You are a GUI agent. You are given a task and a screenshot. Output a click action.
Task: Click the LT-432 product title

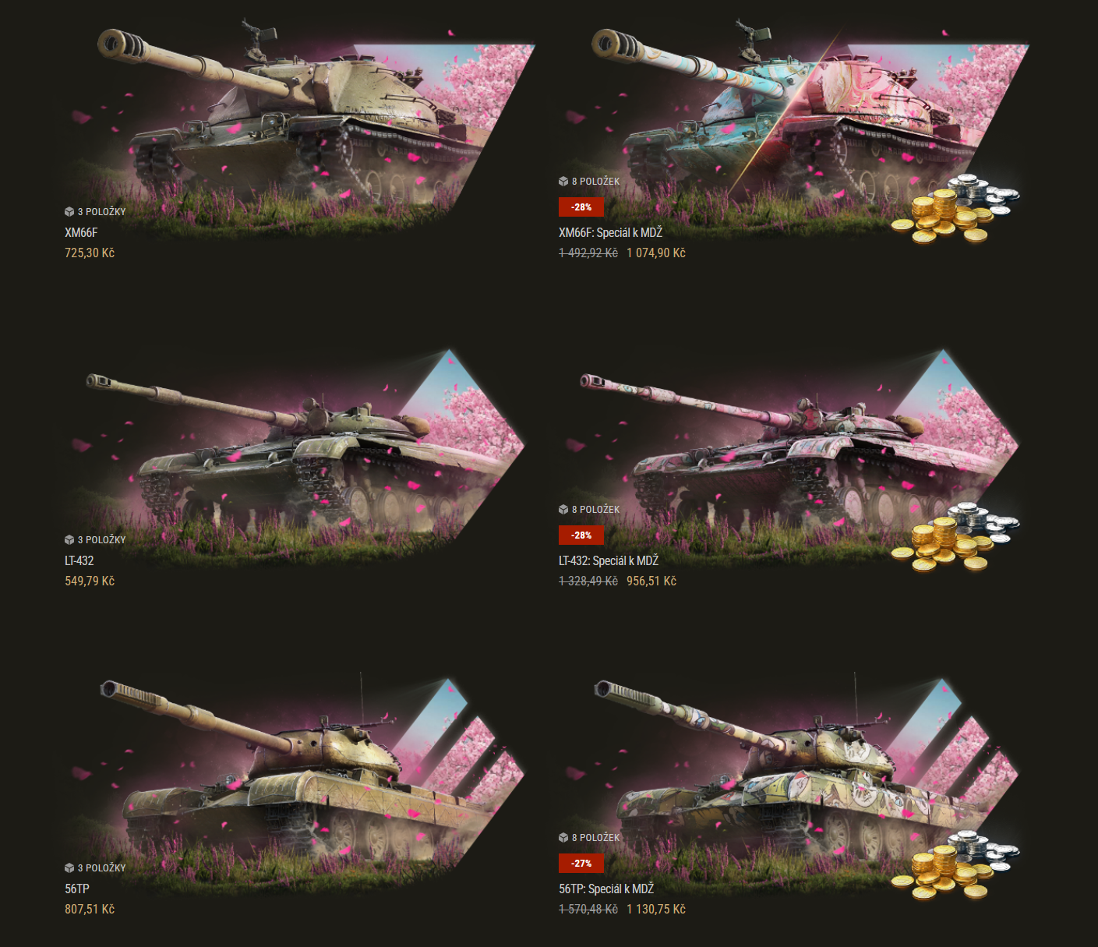[79, 560]
